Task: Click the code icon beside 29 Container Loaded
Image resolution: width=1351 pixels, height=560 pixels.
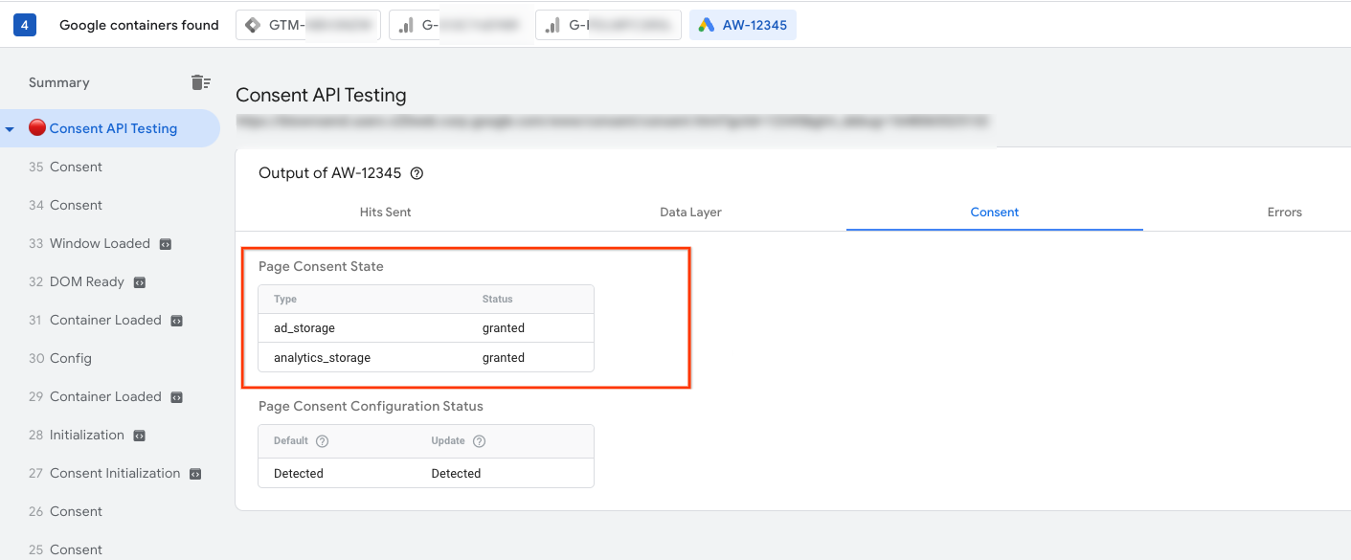Action: coord(177,397)
